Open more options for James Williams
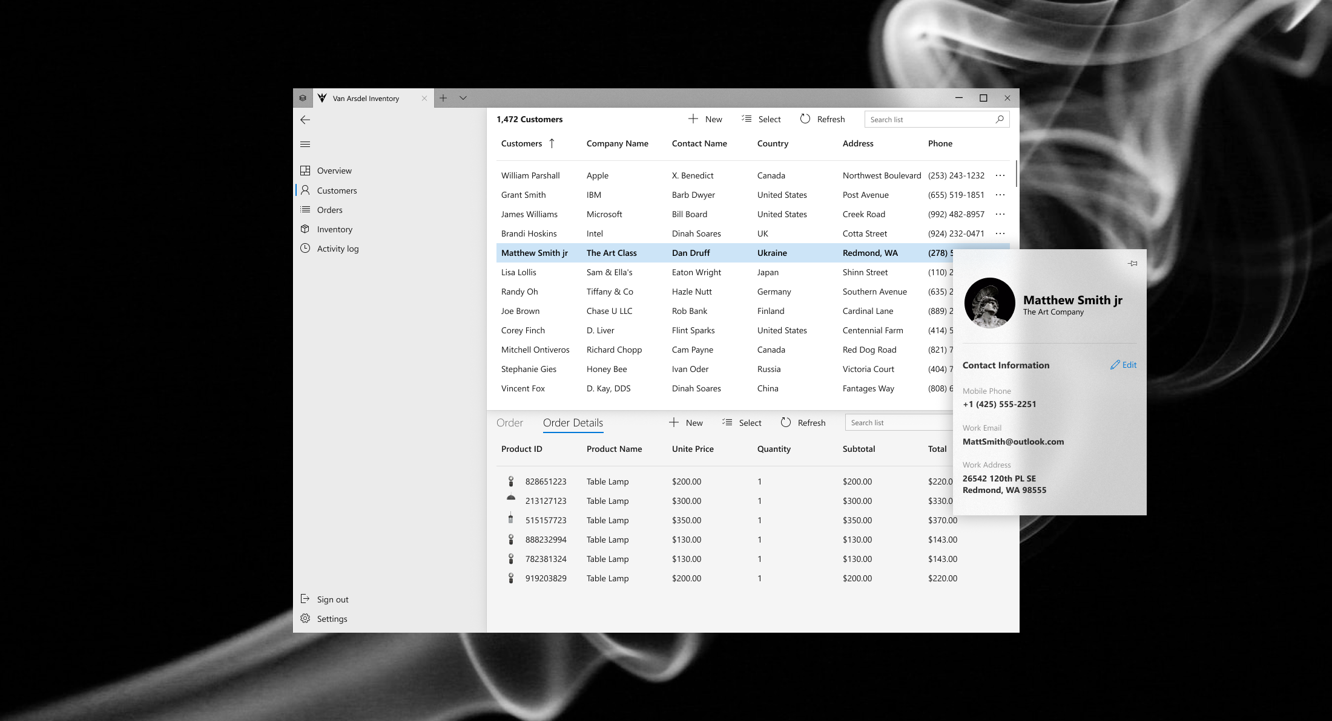The width and height of the screenshot is (1332, 721). pyautogui.click(x=1000, y=214)
